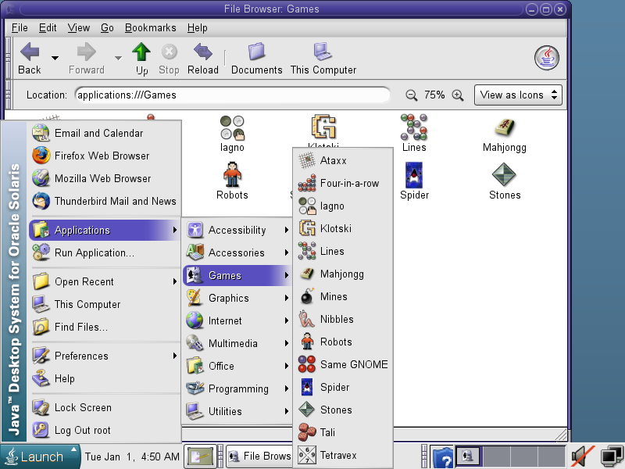The height and width of the screenshot is (469, 625).
Task: Open the File menu
Action: click(20, 28)
